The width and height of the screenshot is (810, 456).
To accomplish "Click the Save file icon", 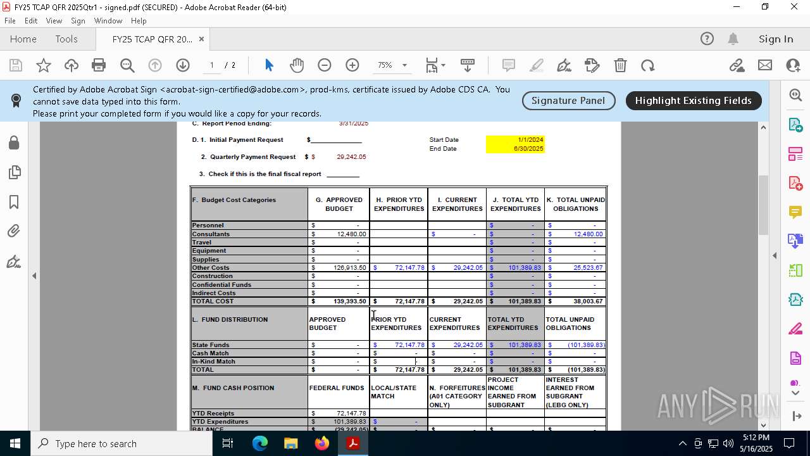I will click(x=16, y=65).
